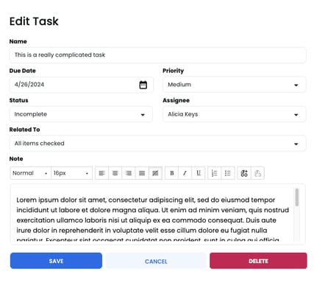Expand the Related To dropdown
Screen dimensions: 314x283
pos(157,144)
